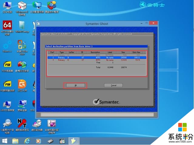Click the Symantec Ghost window title bar icon
The height and width of the screenshot is (145, 194).
pyautogui.click(x=38, y=24)
